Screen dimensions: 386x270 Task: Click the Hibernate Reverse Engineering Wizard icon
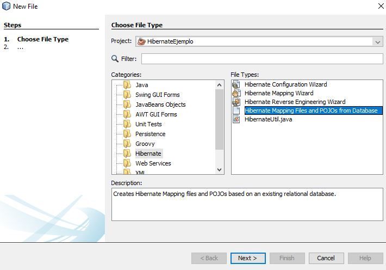(236, 102)
